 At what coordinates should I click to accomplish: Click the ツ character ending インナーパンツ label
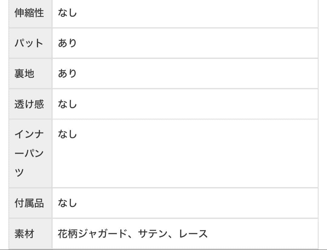[19, 172]
